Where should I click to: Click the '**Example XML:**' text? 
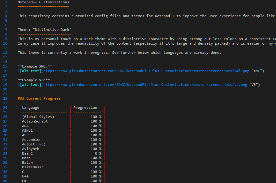35,66
